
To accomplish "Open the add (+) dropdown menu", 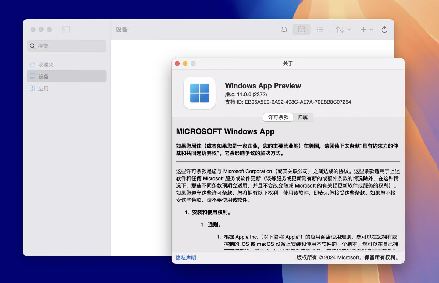I will [x=367, y=29].
